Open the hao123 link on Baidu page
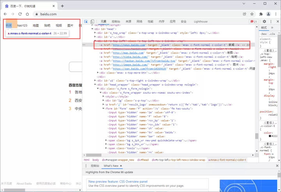 click(x=22, y=25)
